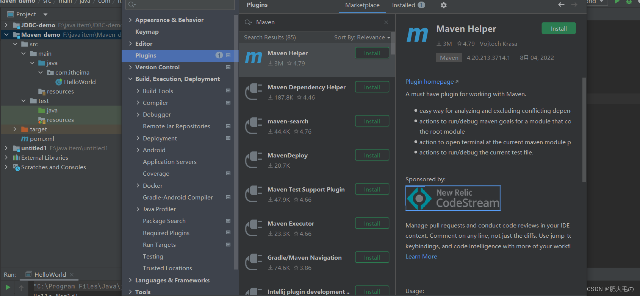Click the back navigation arrow
Screen dimensions: 640x296
(x=561, y=5)
